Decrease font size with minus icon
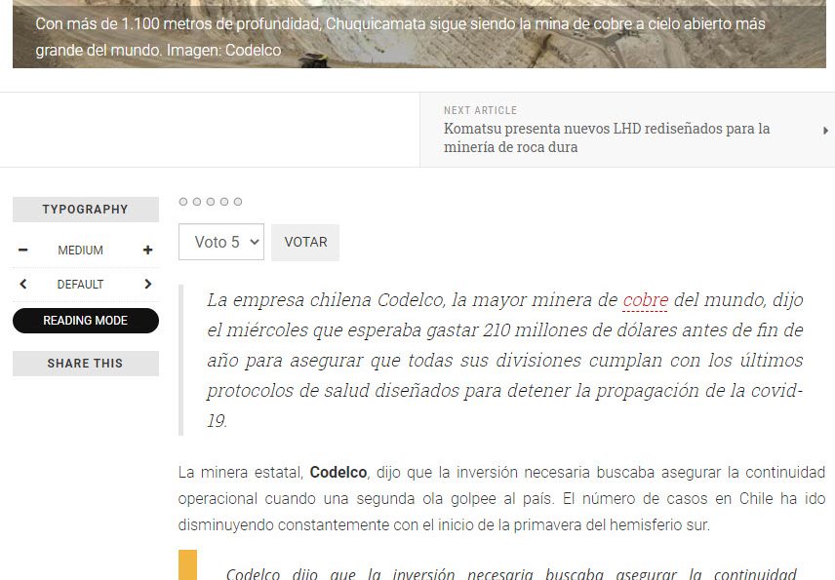The height and width of the screenshot is (580, 835). click(23, 251)
